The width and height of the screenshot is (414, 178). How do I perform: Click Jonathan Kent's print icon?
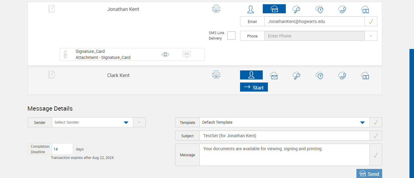coord(216,9)
